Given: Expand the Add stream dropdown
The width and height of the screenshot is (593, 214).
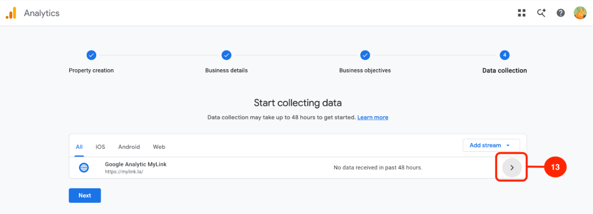Looking at the screenshot, I should (x=491, y=145).
